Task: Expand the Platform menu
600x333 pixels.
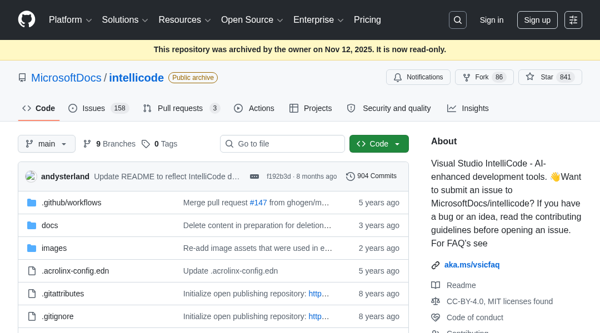Action: coord(71,20)
